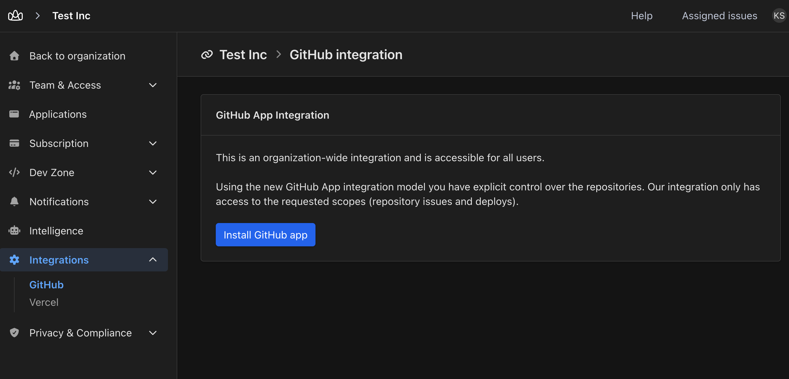The height and width of the screenshot is (379, 789).
Task: Click the link icon before Test Inc heading
Action: pyautogui.click(x=207, y=55)
